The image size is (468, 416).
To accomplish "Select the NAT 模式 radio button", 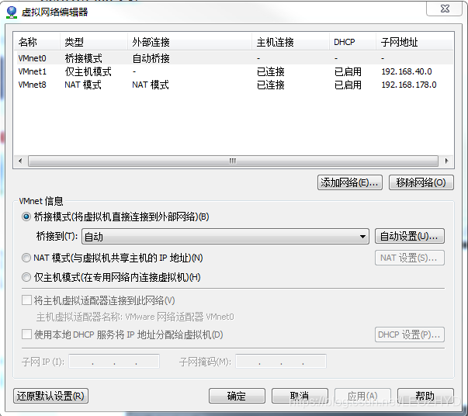I will 26,258.
